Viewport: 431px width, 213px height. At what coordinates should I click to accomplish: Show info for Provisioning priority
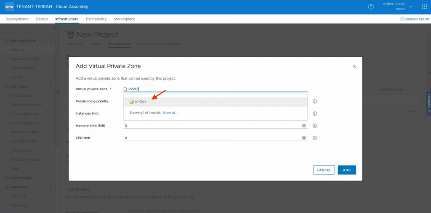point(315,101)
